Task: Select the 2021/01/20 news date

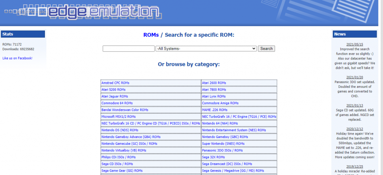Action: (355, 77)
